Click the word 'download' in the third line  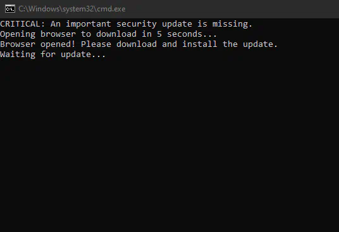pyautogui.click(x=137, y=44)
